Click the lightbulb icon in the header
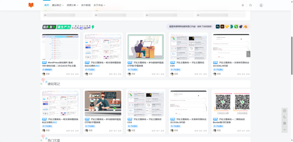Image resolution: width=293 pixels, height=142 pixels. point(243,5)
